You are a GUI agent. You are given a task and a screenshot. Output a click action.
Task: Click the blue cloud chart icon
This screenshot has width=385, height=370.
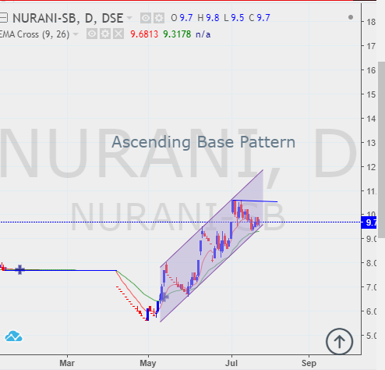tap(13, 336)
